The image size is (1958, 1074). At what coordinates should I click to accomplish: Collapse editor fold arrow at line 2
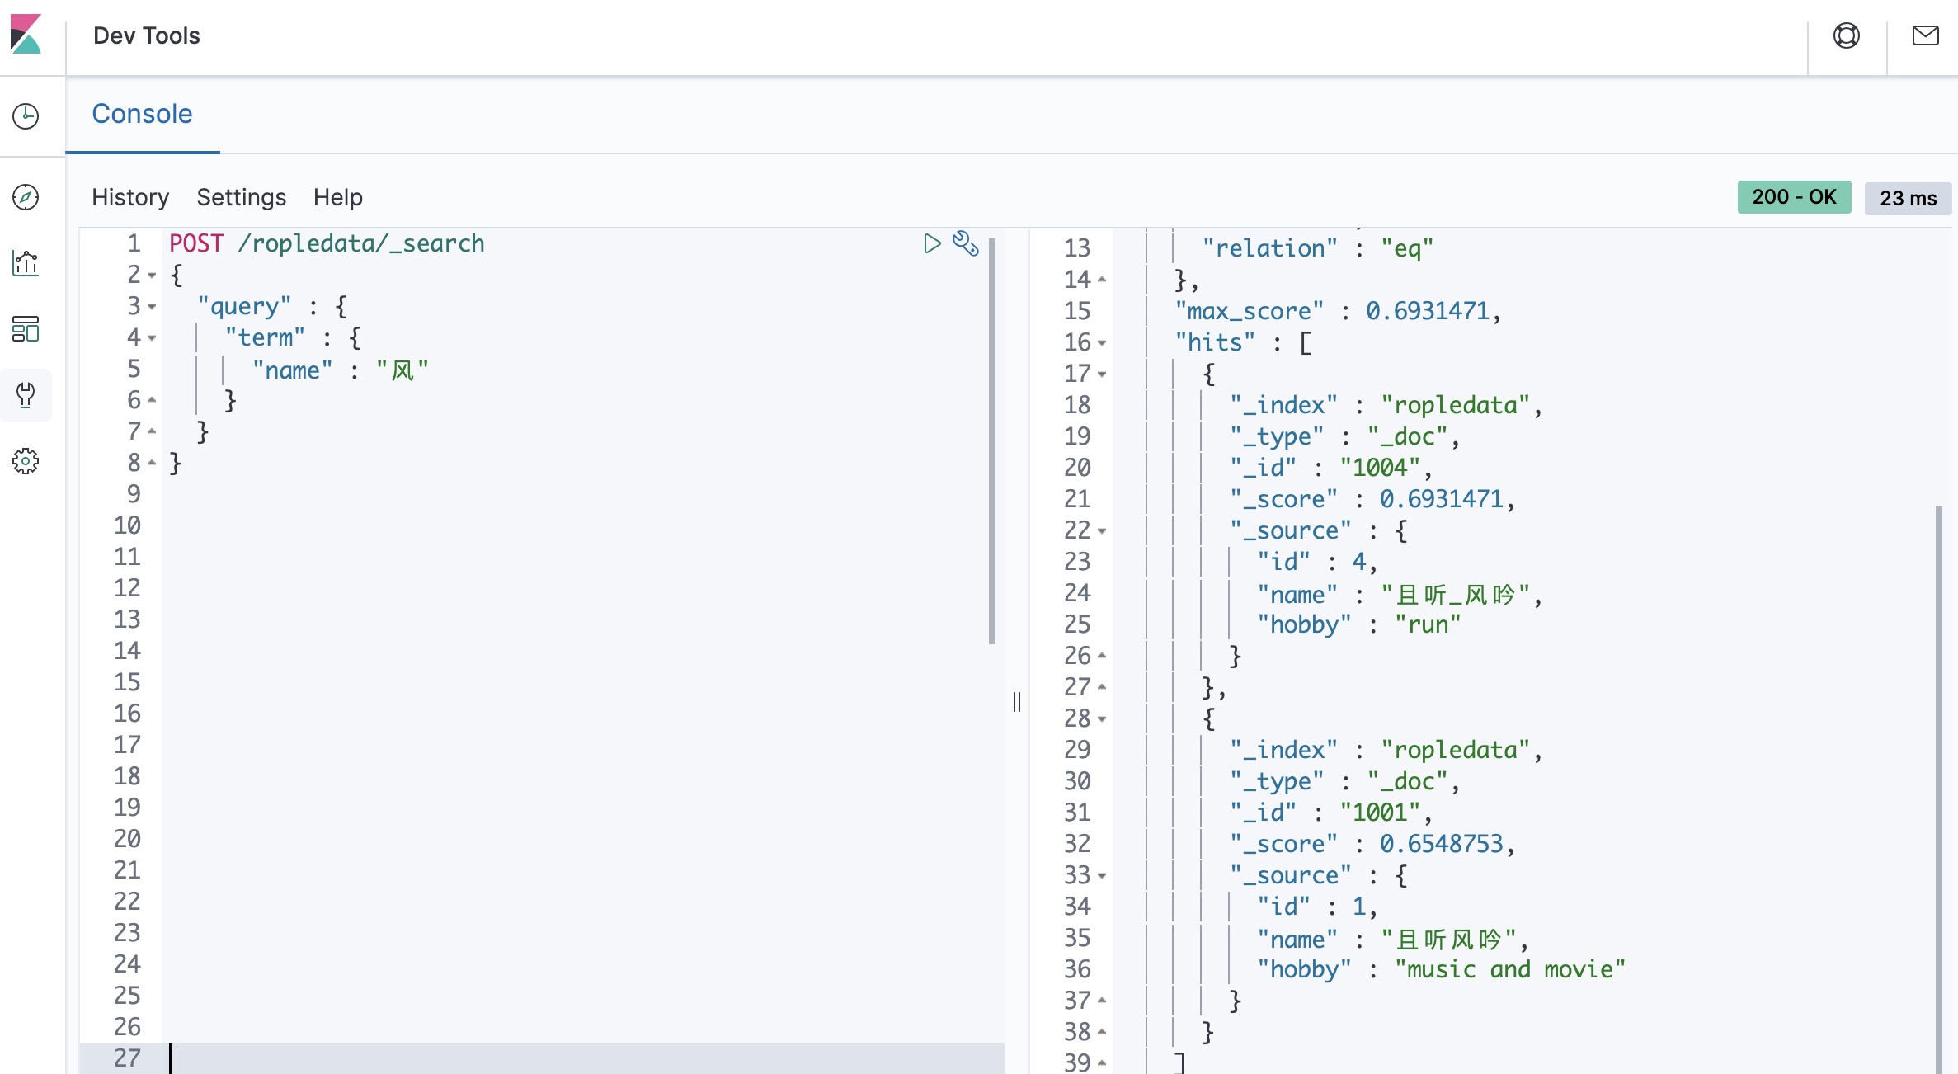(152, 276)
